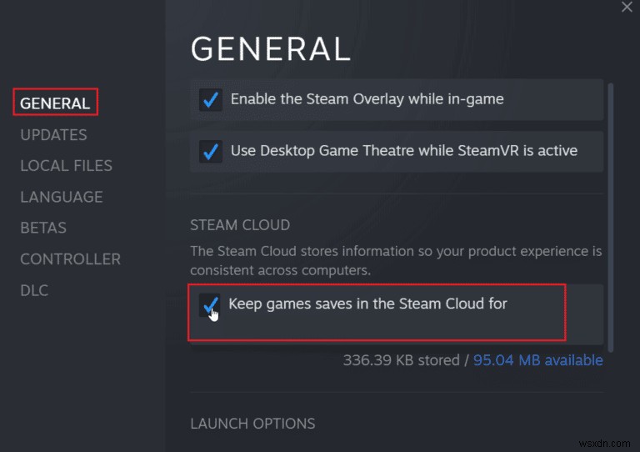Uncheck the Steam Cloud game saves checkbox

coord(210,305)
